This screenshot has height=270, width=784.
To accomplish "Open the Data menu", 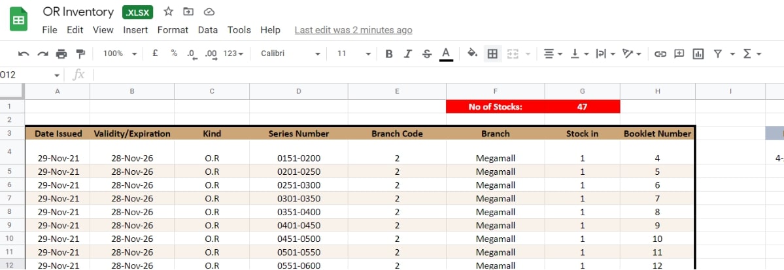I will coord(208,30).
